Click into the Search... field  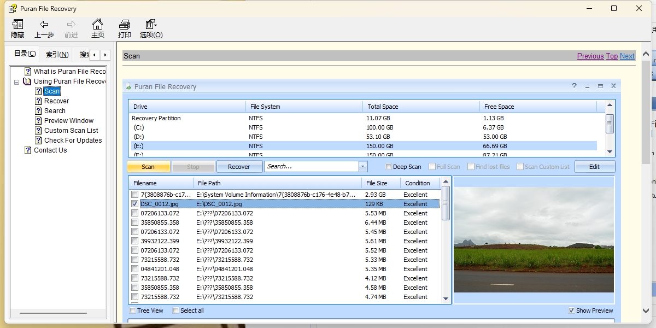(312, 166)
